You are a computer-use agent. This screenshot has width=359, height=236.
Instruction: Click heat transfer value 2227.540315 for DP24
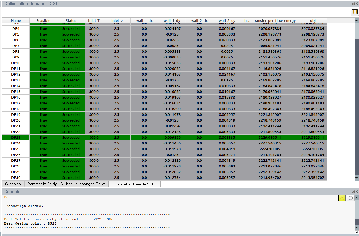click(270, 143)
